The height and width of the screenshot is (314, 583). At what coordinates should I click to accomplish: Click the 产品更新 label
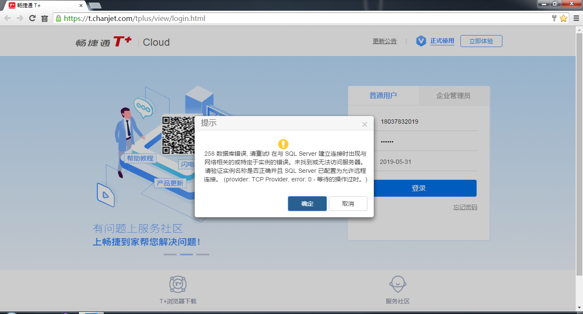coord(170,183)
